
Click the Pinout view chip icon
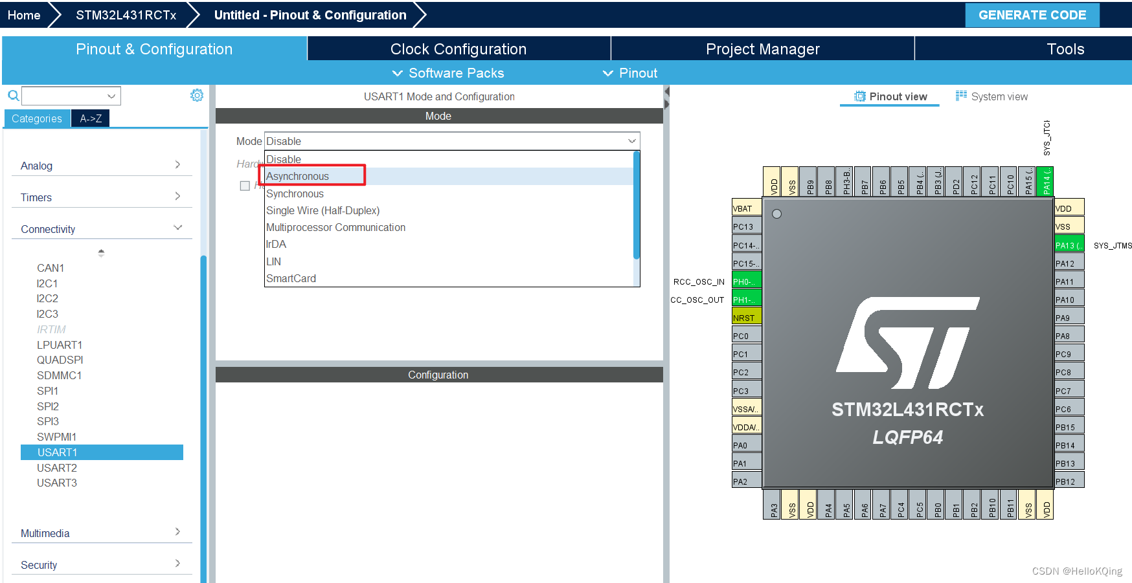pyautogui.click(x=859, y=96)
